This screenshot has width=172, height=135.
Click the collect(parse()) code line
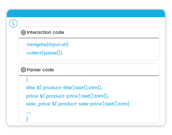pos(44,53)
